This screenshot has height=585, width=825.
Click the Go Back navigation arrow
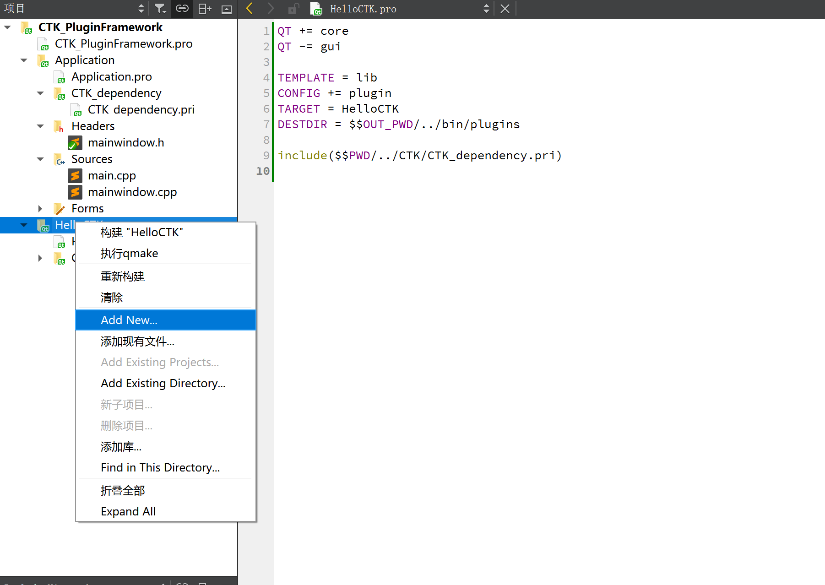pyautogui.click(x=249, y=8)
